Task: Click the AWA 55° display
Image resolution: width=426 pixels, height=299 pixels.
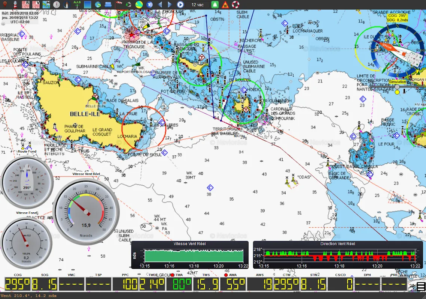Action: (x=233, y=284)
